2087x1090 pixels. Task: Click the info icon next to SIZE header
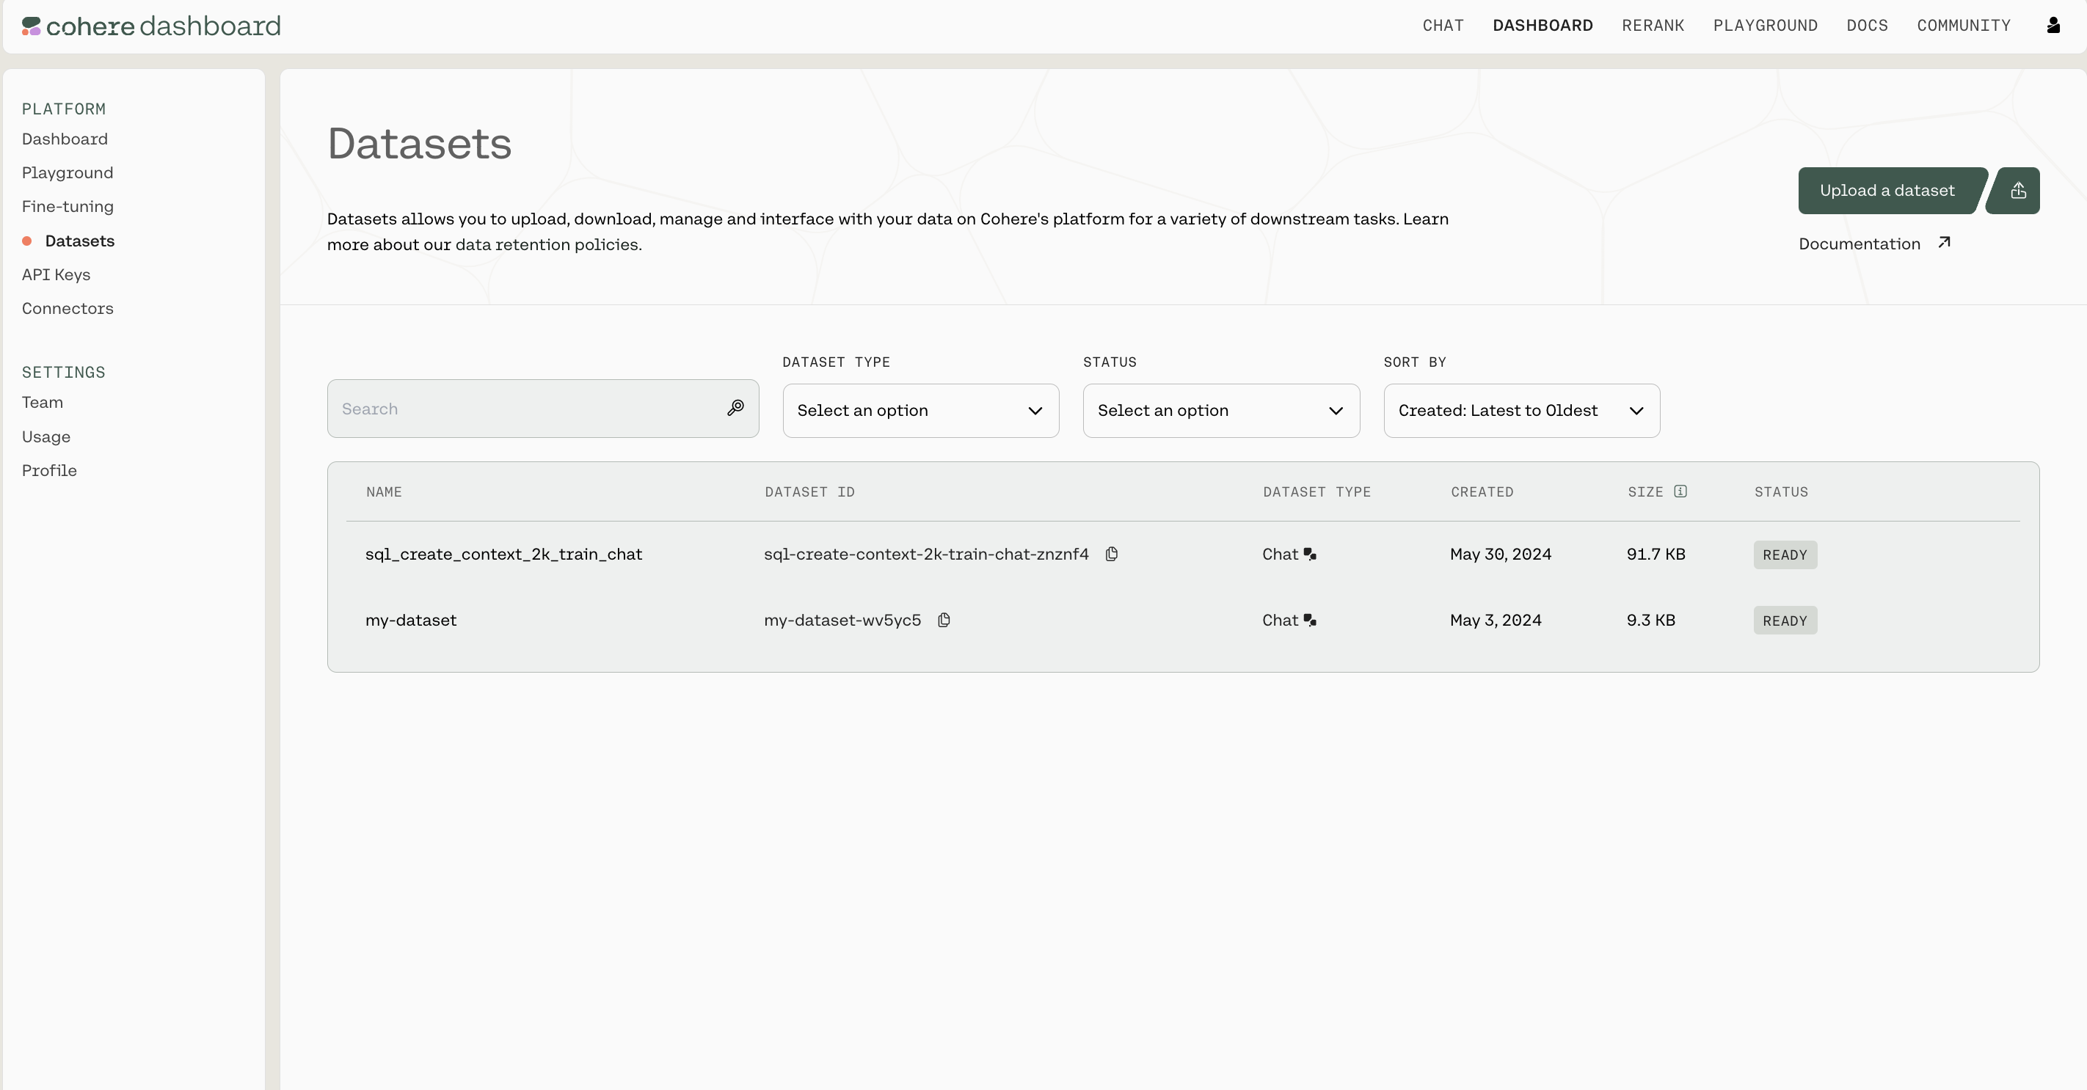pyautogui.click(x=1681, y=491)
